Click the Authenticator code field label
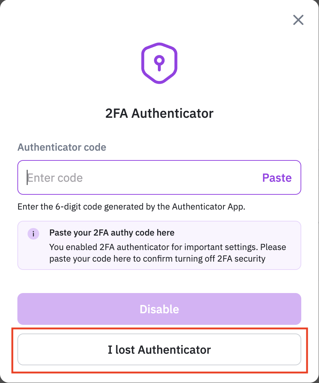 pos(62,147)
